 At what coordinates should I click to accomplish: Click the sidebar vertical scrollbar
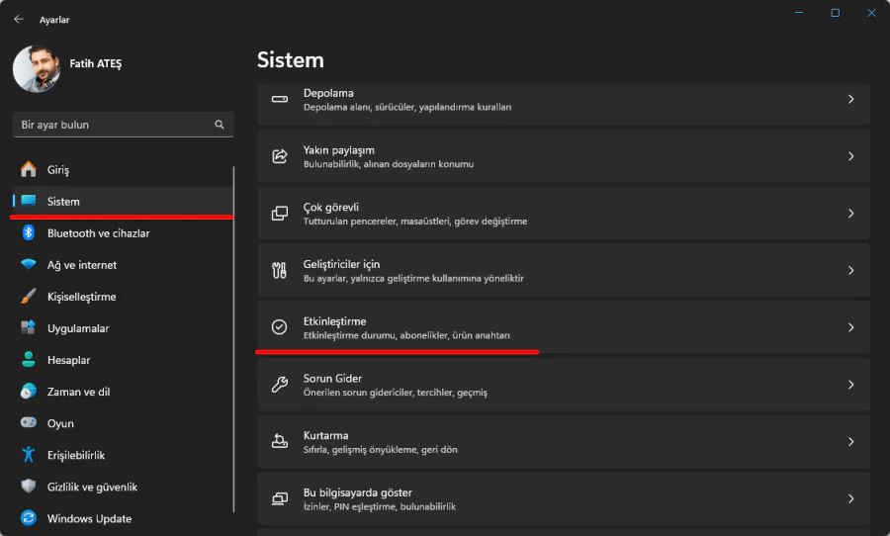click(x=233, y=339)
